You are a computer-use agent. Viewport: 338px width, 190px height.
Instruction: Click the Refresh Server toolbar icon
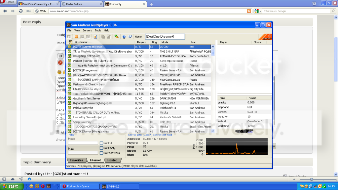click(88, 37)
